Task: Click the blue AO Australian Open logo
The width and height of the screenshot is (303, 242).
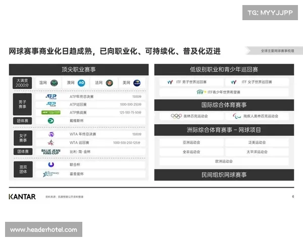Action: tap(81, 83)
